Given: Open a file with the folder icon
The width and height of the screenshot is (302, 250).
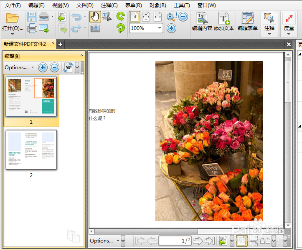Looking at the screenshot, I should (13, 18).
